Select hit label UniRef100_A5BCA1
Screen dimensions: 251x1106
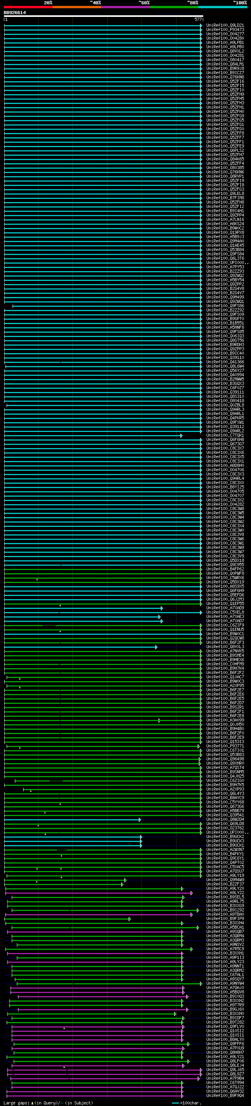click(x=225, y=927)
